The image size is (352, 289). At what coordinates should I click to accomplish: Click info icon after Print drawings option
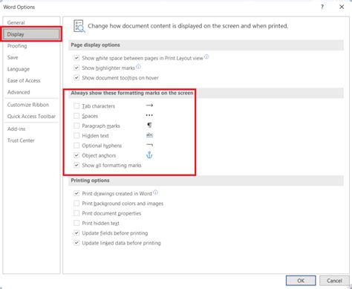point(155,192)
